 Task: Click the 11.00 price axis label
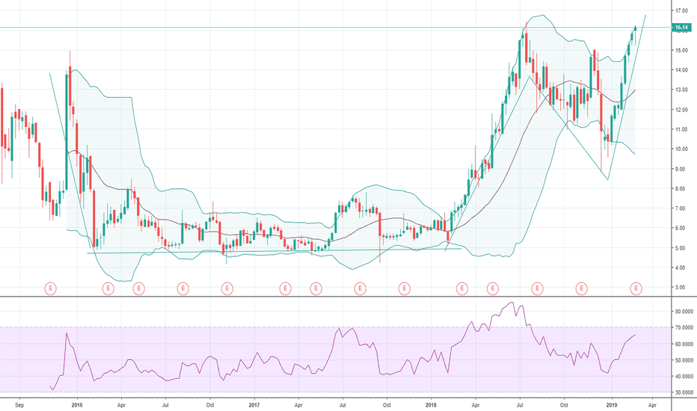(x=681, y=129)
